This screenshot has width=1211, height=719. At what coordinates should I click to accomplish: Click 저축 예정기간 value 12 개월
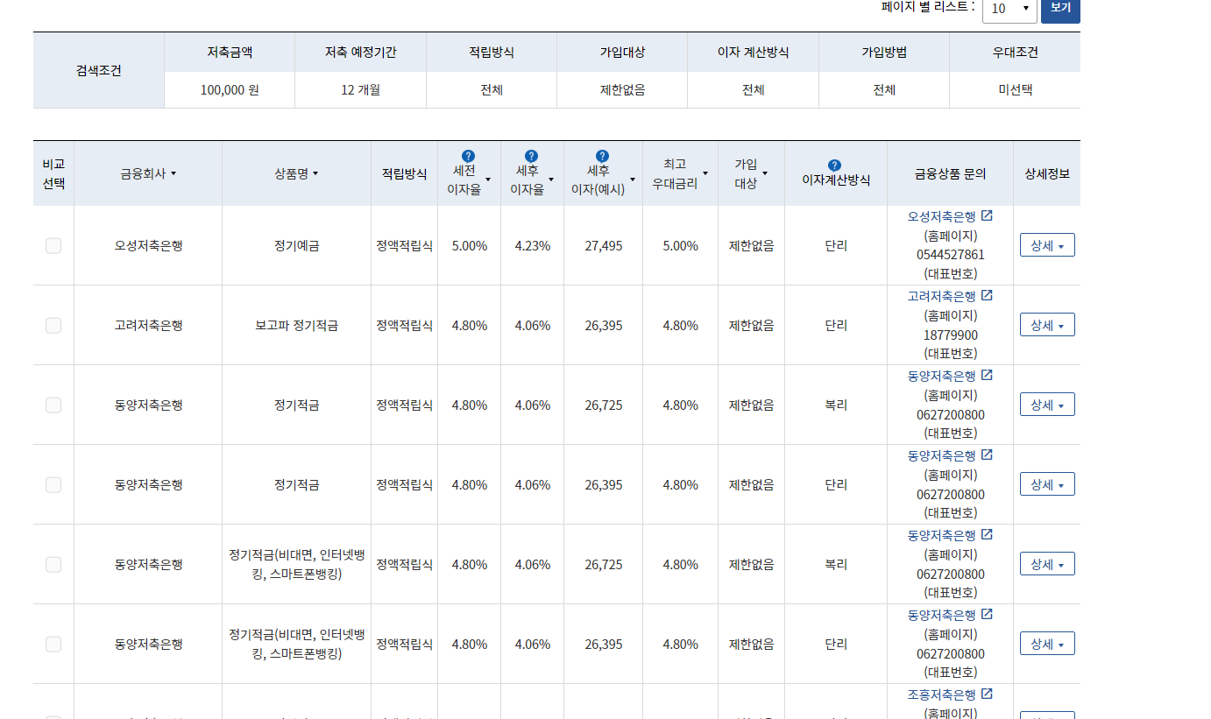click(x=360, y=90)
